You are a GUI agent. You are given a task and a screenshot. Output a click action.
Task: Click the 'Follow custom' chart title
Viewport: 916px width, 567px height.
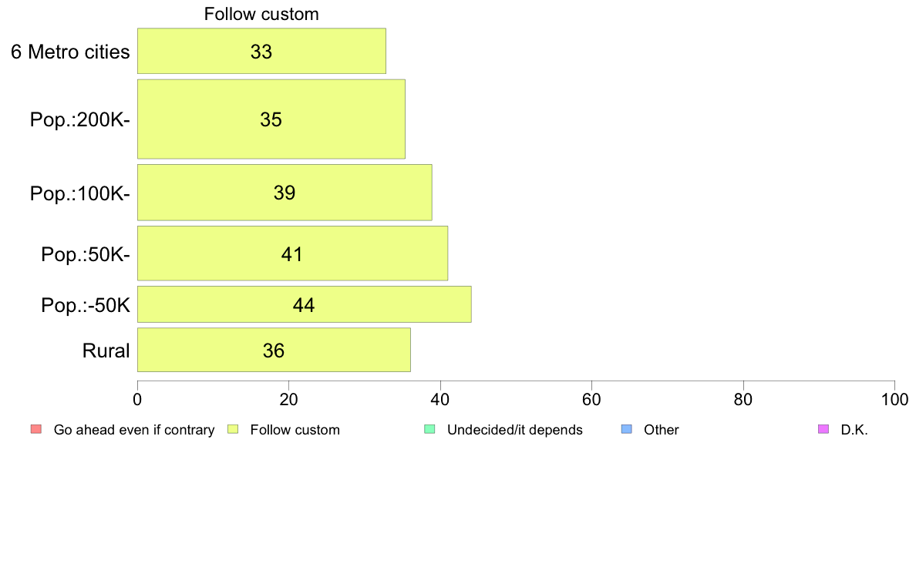pyautogui.click(x=261, y=14)
